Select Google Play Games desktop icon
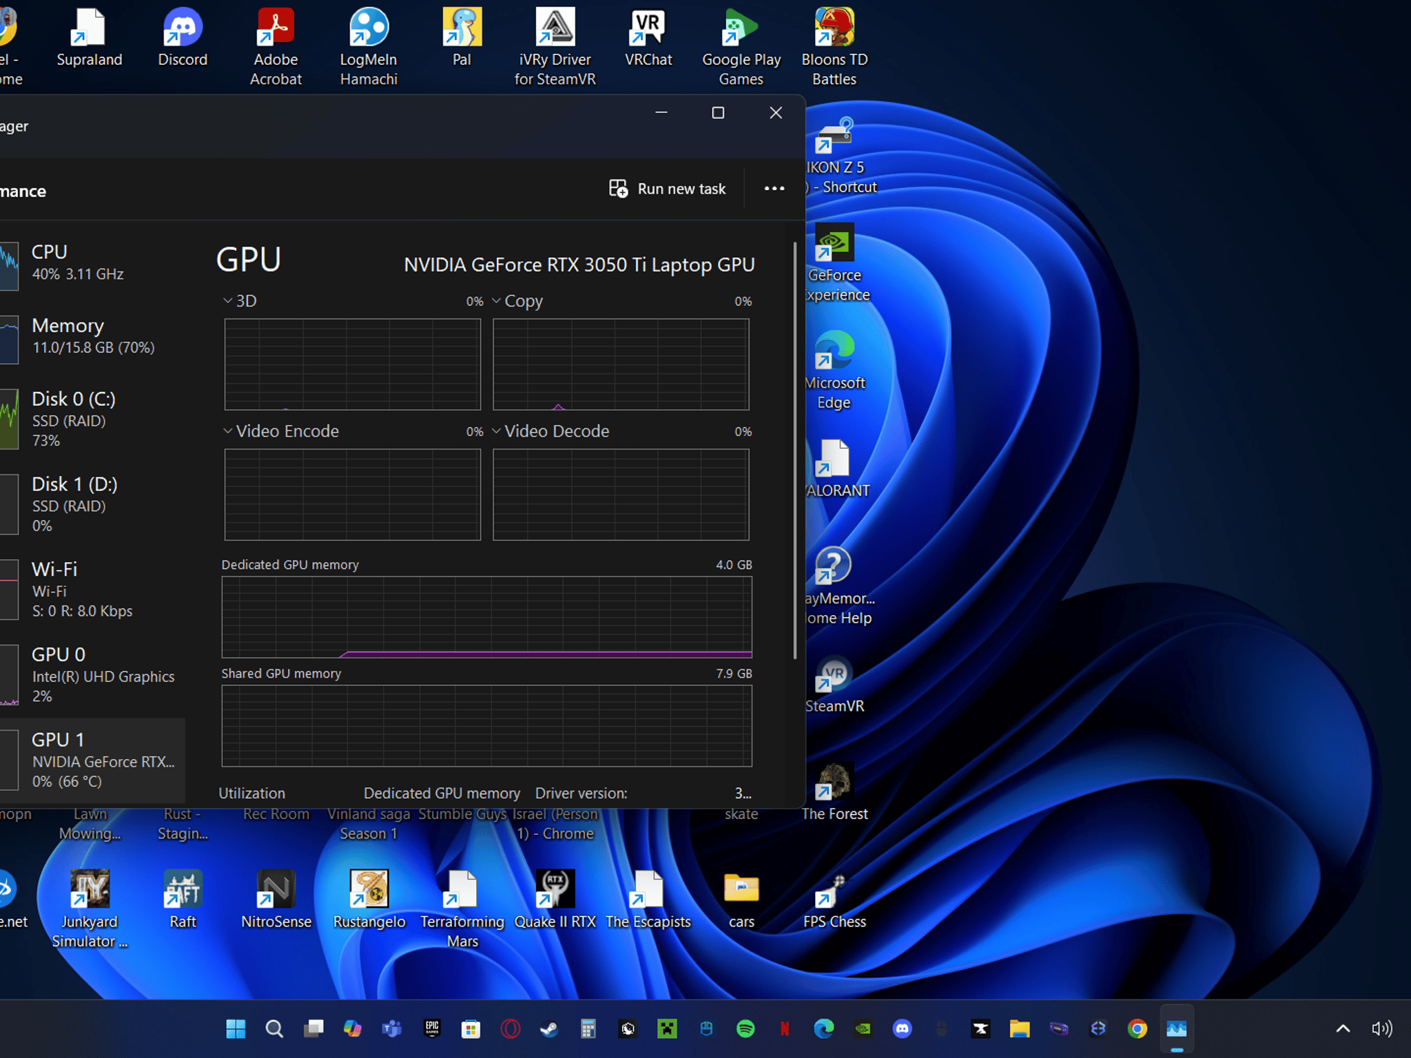The image size is (1411, 1058). point(741,47)
